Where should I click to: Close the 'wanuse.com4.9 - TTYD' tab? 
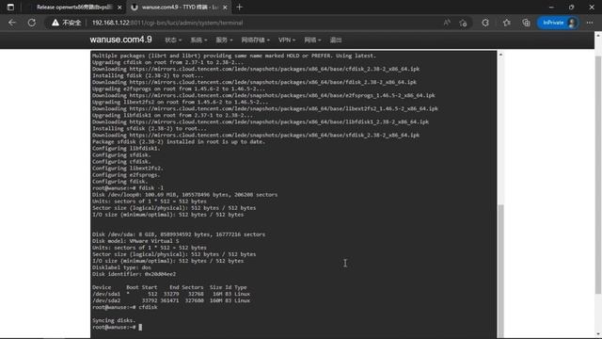(225, 8)
